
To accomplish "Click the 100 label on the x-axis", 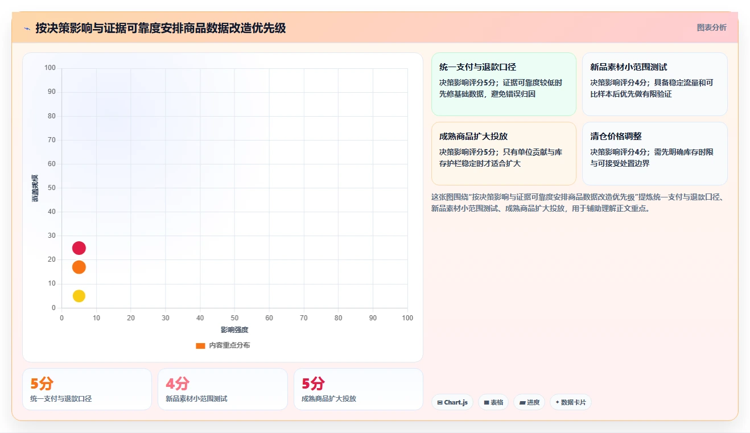I will (407, 318).
